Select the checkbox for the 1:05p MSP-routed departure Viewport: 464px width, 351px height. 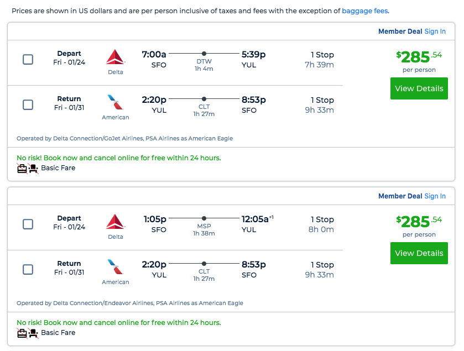28,224
